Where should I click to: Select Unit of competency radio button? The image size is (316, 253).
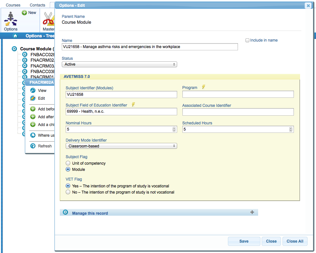(x=68, y=163)
